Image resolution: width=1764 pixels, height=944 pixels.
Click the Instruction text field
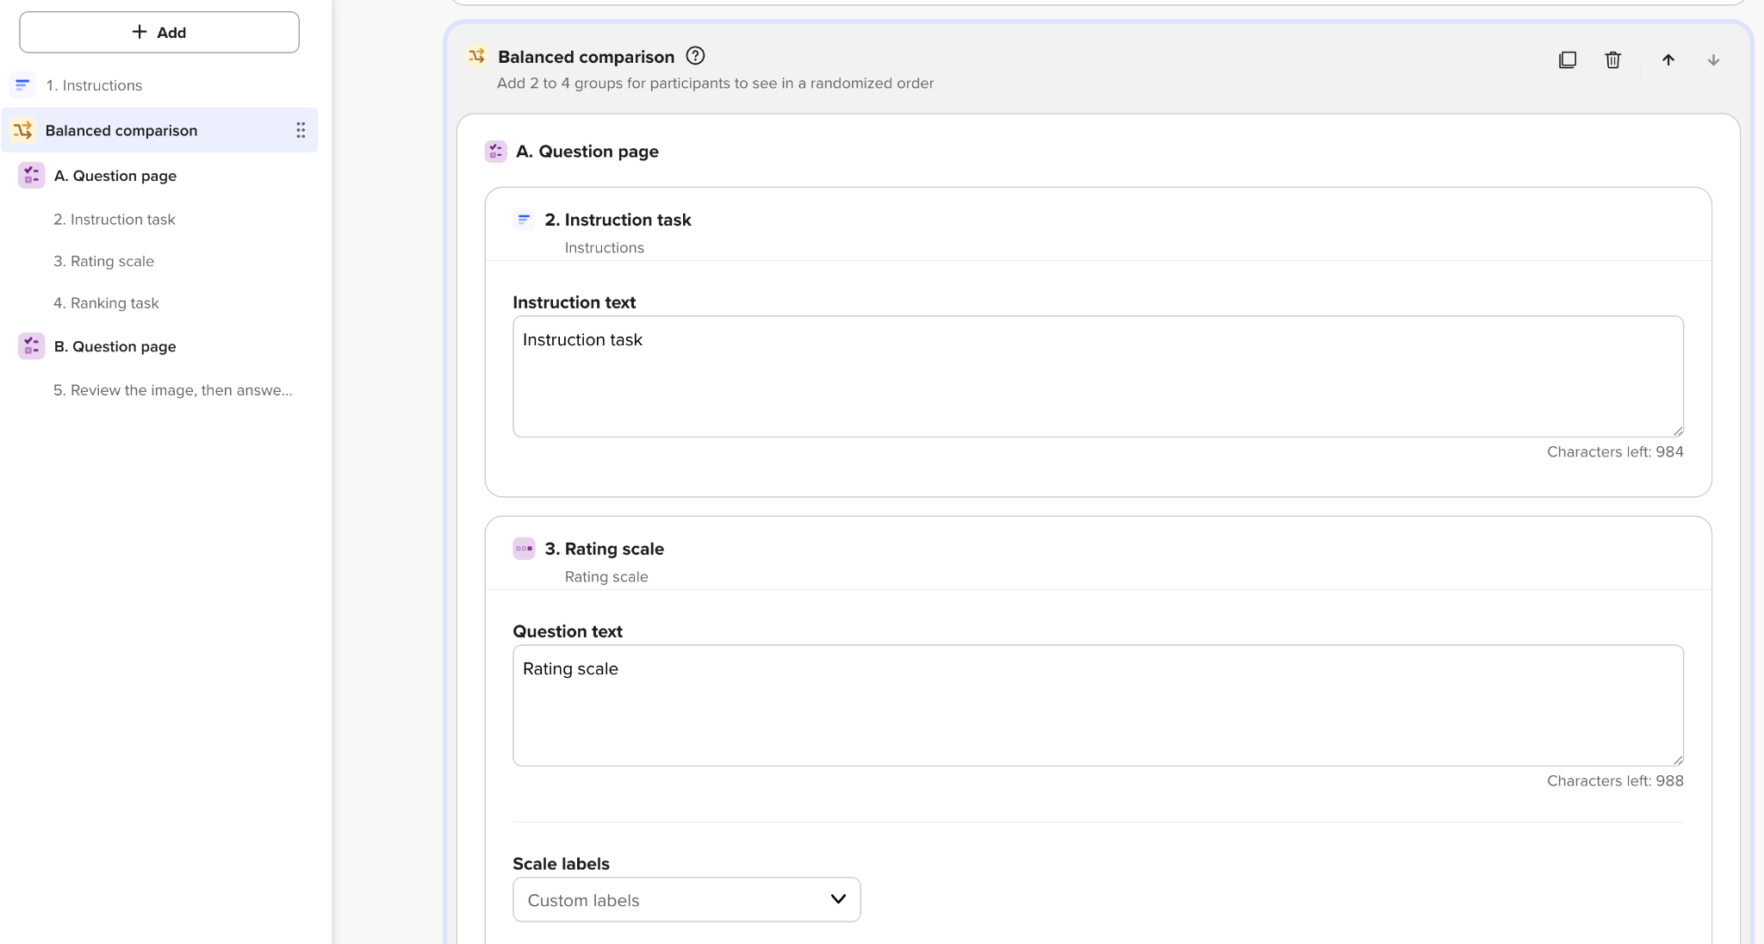coord(1097,376)
